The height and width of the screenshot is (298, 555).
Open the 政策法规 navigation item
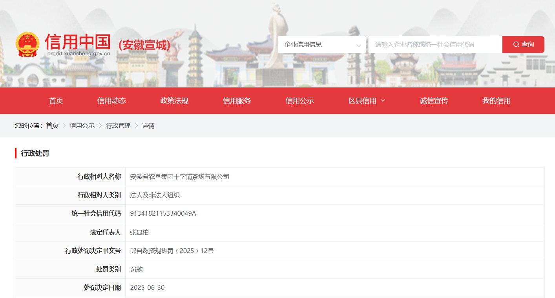pyautogui.click(x=175, y=101)
